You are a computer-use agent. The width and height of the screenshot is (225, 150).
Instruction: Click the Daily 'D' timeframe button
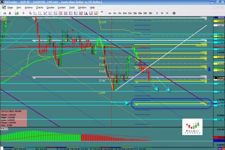pos(156,13)
